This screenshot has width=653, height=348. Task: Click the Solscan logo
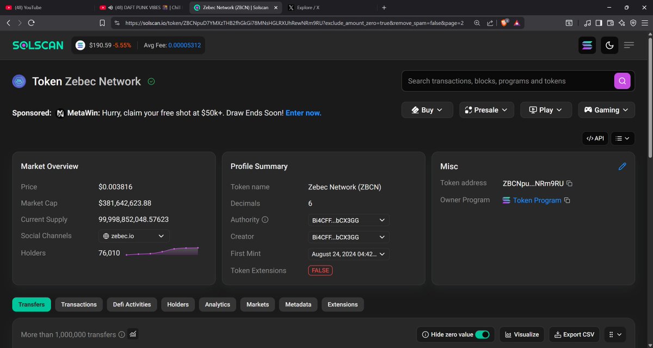pos(38,45)
